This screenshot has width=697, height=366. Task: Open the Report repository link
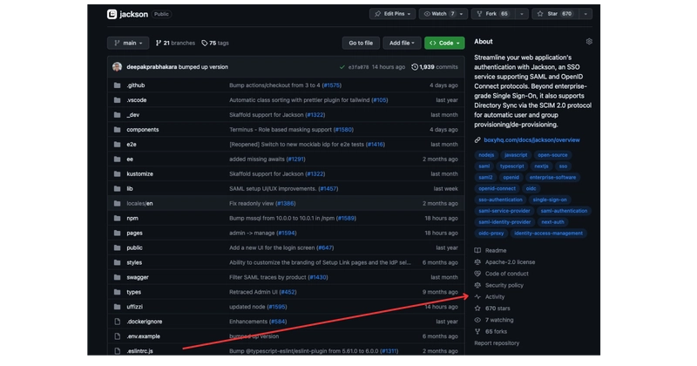[x=497, y=343]
